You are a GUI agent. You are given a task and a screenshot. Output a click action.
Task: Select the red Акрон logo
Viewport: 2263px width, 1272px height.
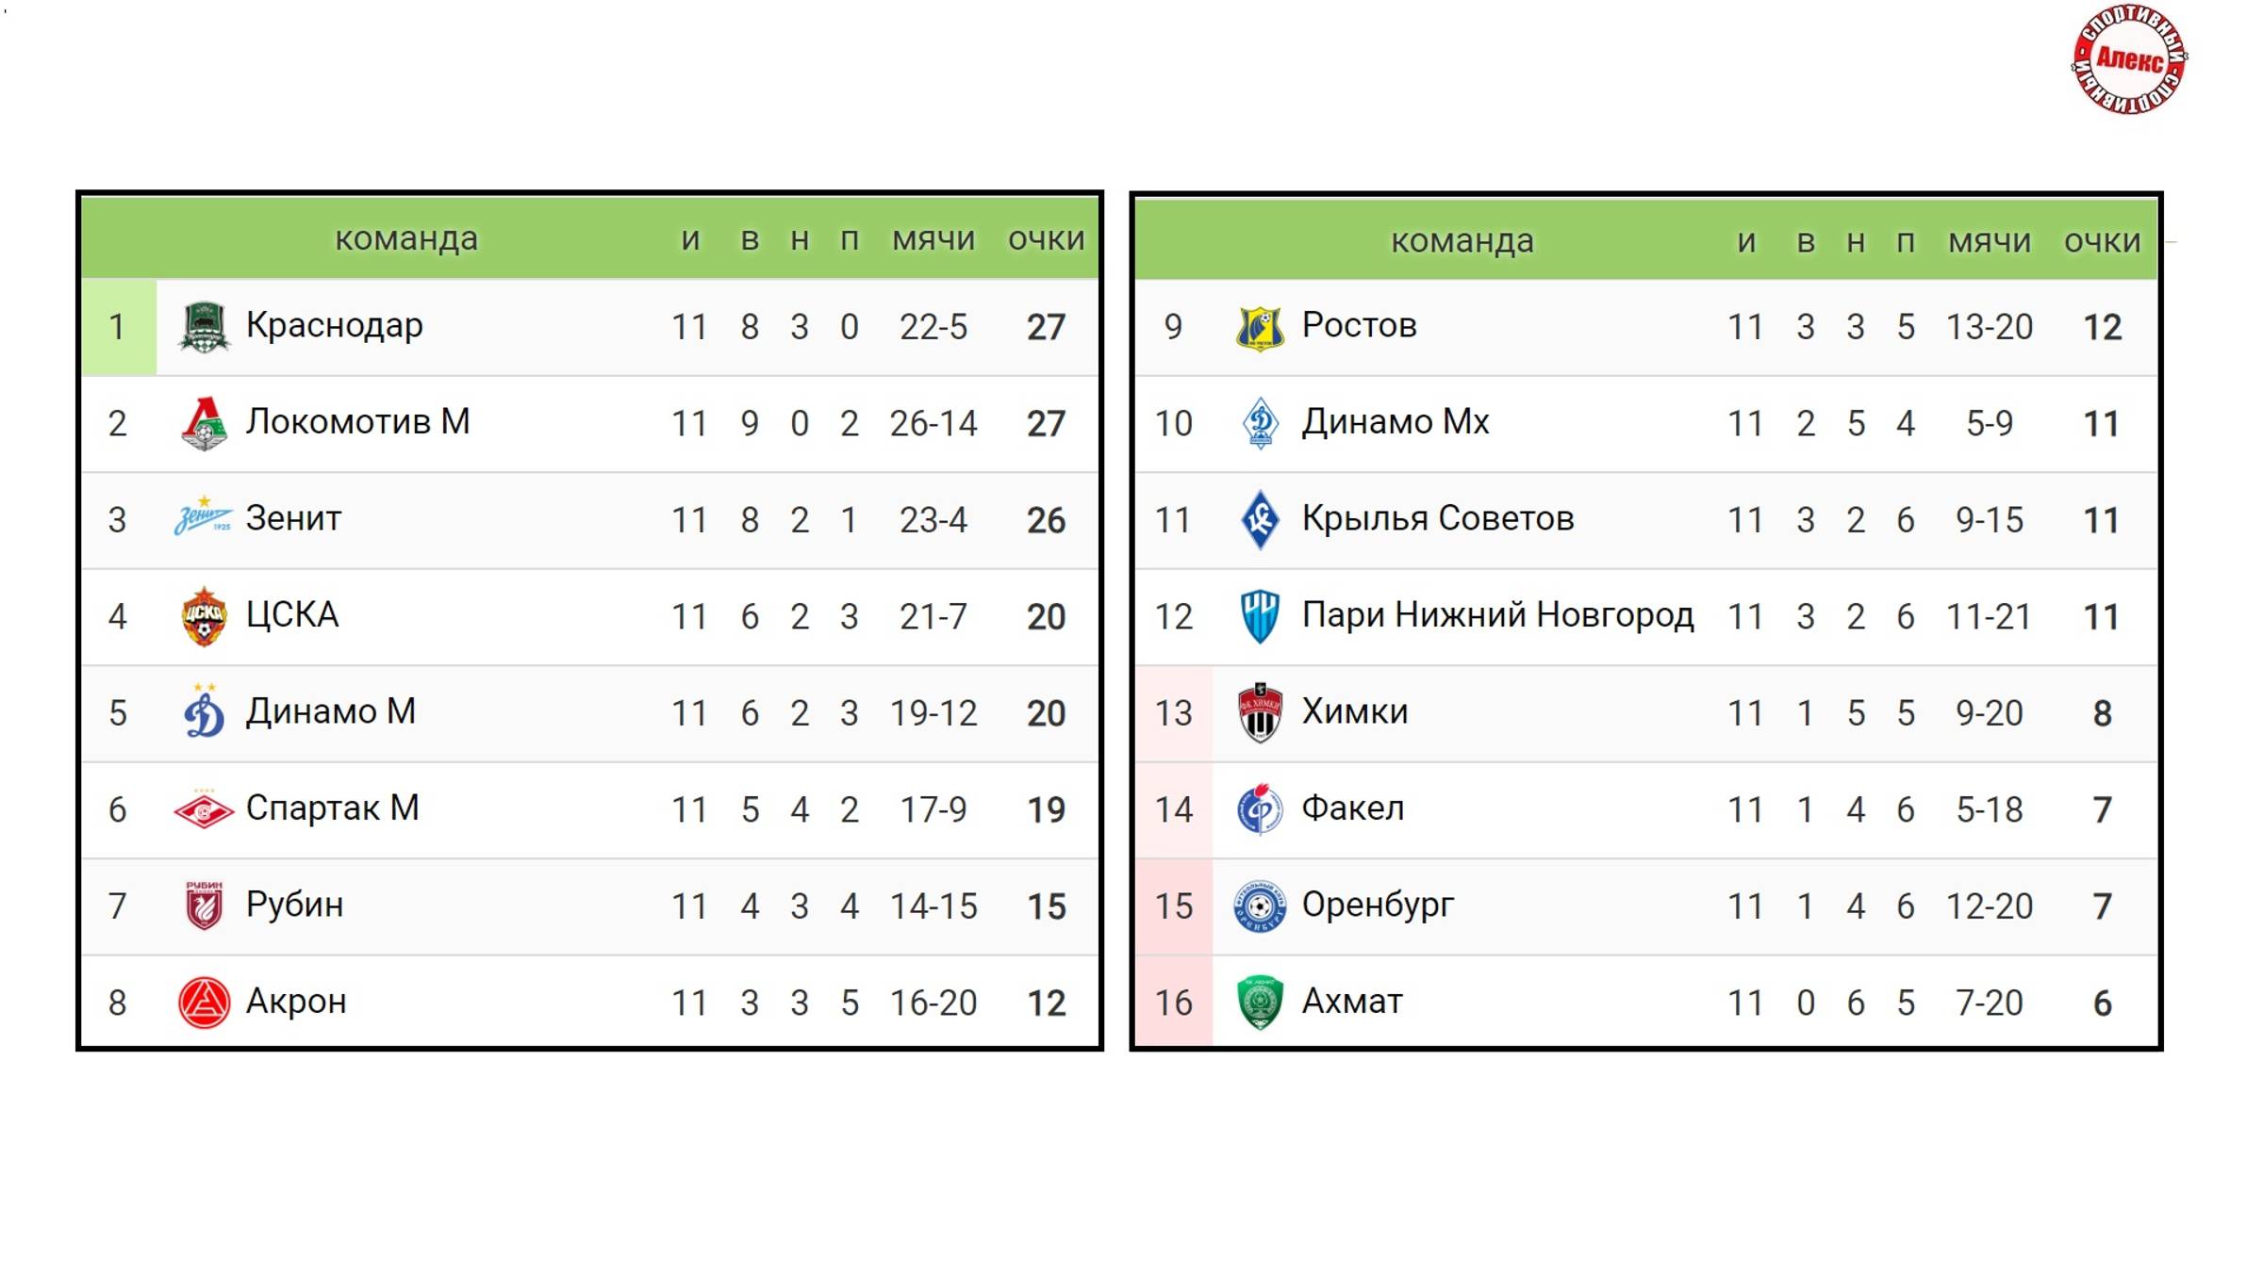click(204, 1002)
